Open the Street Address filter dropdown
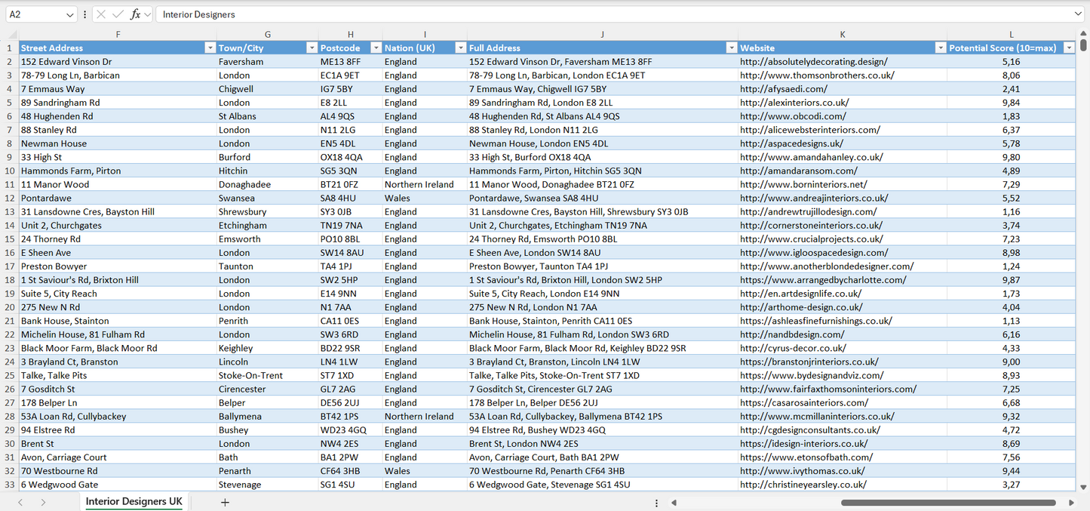 (210, 48)
